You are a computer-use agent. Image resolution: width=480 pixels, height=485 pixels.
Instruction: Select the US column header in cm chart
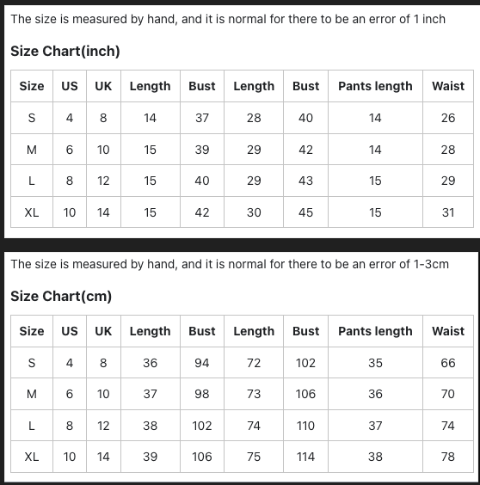(70, 331)
